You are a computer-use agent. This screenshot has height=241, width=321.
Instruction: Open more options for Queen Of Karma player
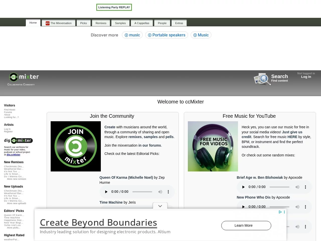click(x=168, y=192)
